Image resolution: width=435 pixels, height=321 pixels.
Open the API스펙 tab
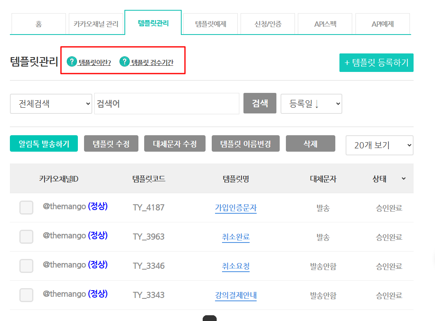click(325, 24)
